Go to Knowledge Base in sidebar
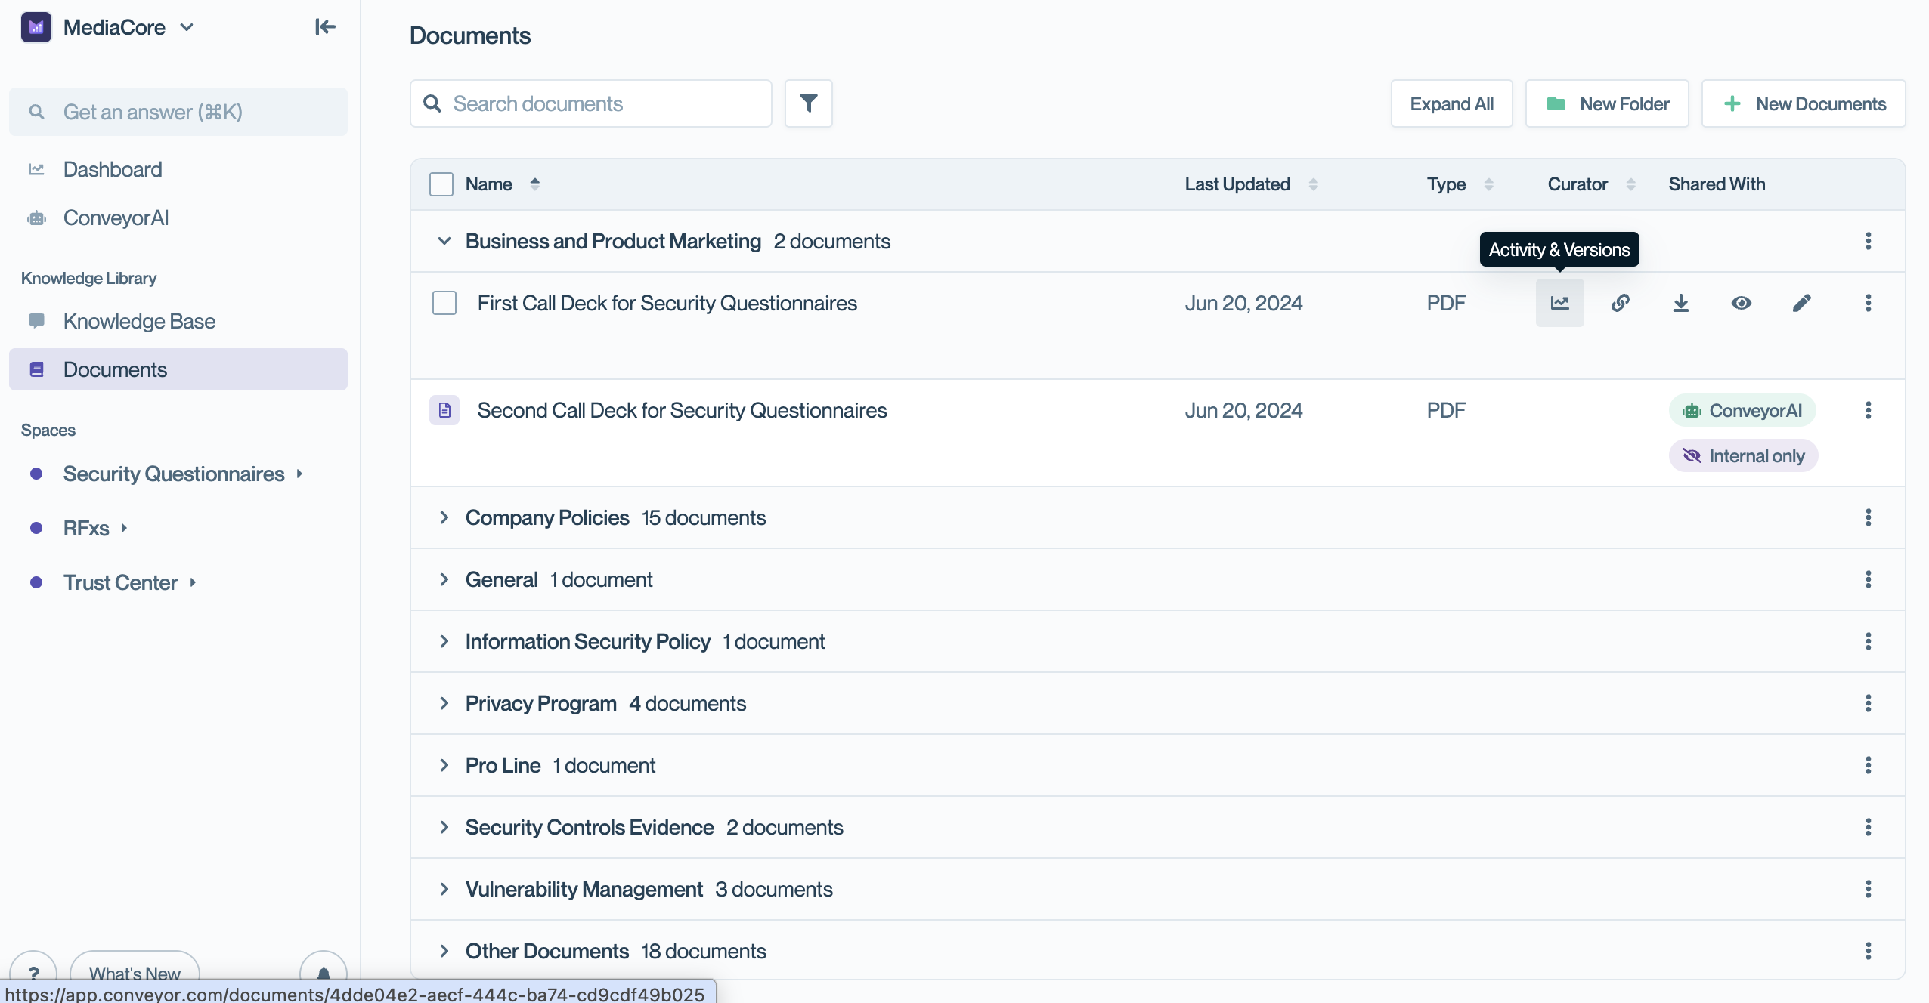This screenshot has width=1929, height=1003. point(139,321)
